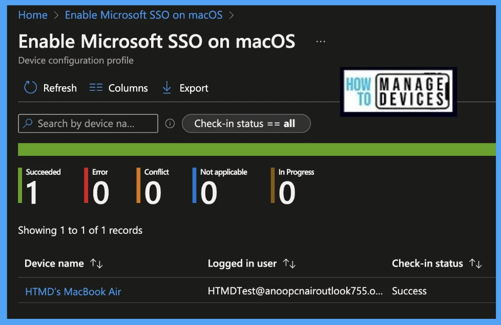Click the info icon beside search
The width and height of the screenshot is (501, 325).
[x=170, y=124]
